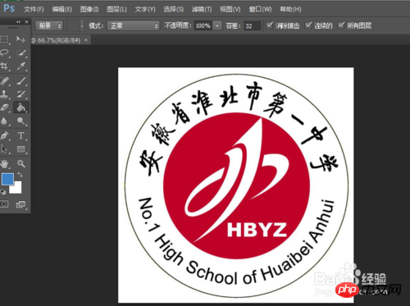Click the white HBYZ text on canvas
This screenshot has height=306, width=410.
coord(257,230)
